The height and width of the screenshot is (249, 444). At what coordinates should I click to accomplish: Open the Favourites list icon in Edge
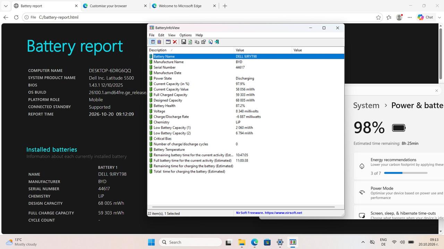(389, 17)
